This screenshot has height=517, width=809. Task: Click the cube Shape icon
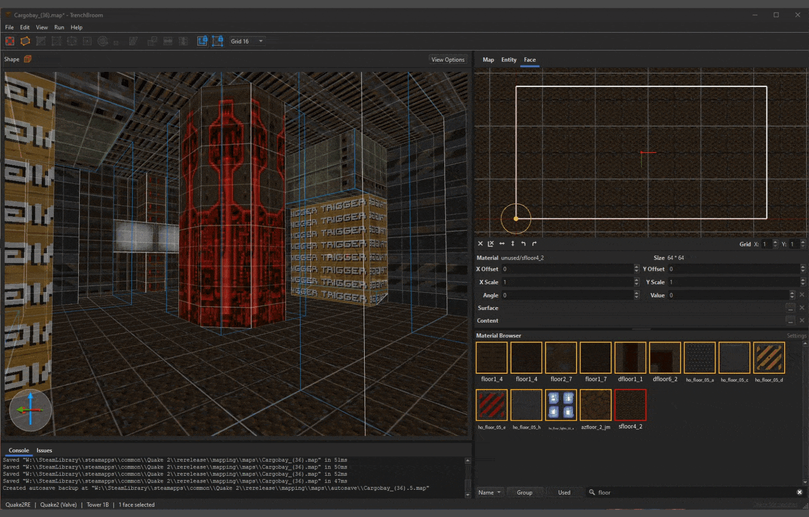[28, 59]
